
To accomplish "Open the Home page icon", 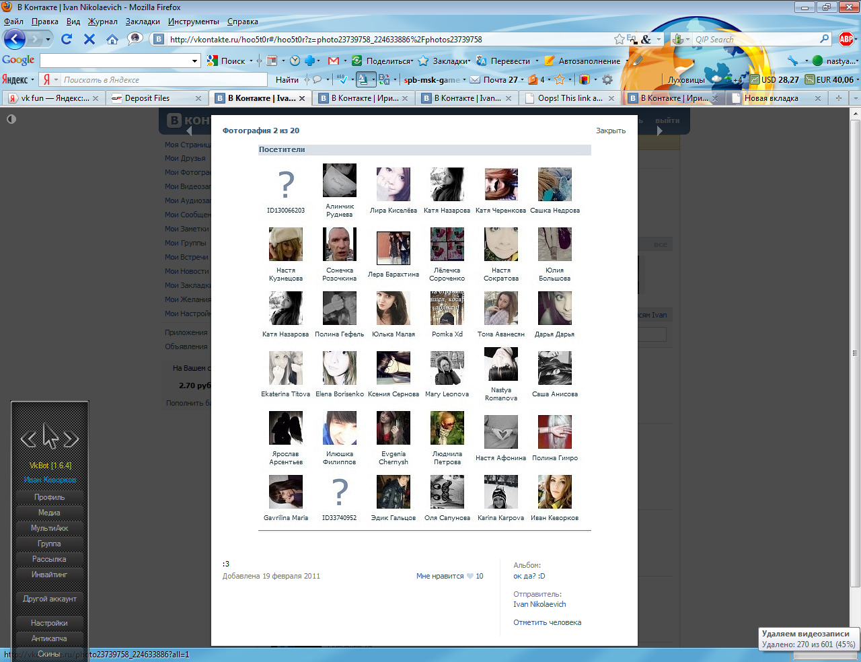I will pyautogui.click(x=112, y=39).
